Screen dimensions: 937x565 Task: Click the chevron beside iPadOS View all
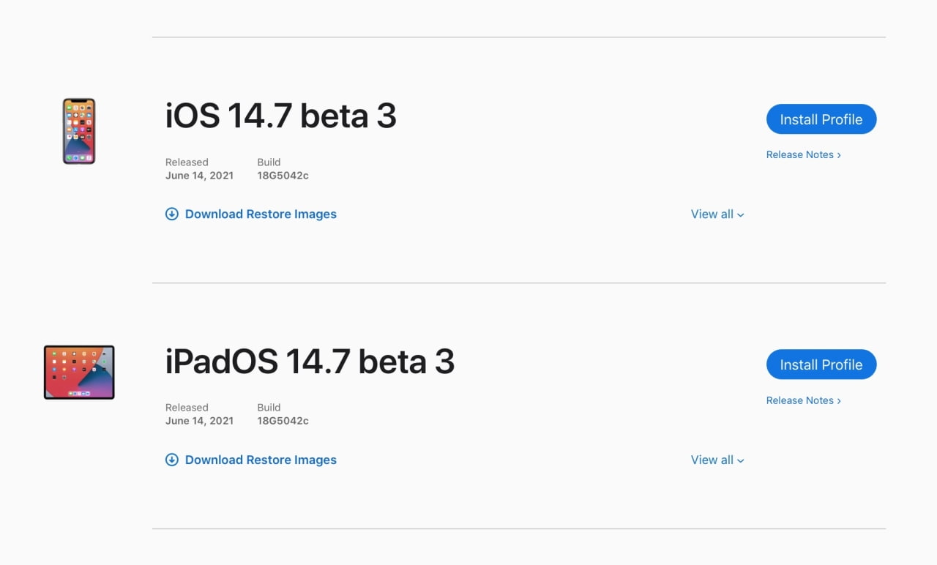pyautogui.click(x=741, y=461)
